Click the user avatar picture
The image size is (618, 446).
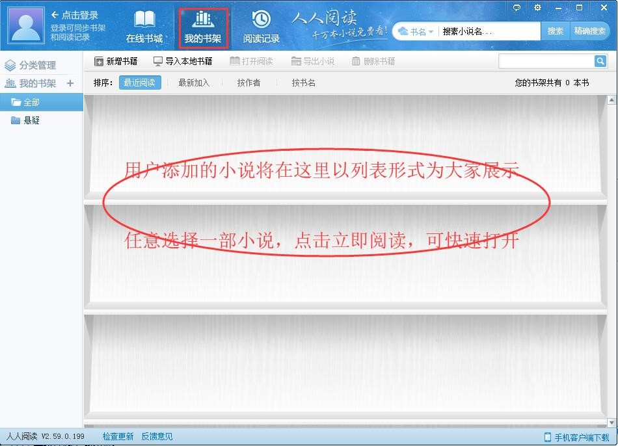[26, 25]
